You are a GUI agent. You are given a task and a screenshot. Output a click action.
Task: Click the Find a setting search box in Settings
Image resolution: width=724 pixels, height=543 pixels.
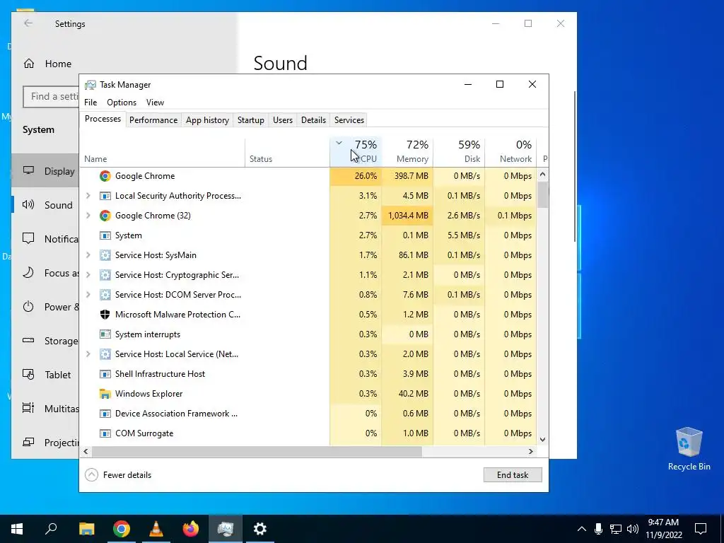(51, 96)
